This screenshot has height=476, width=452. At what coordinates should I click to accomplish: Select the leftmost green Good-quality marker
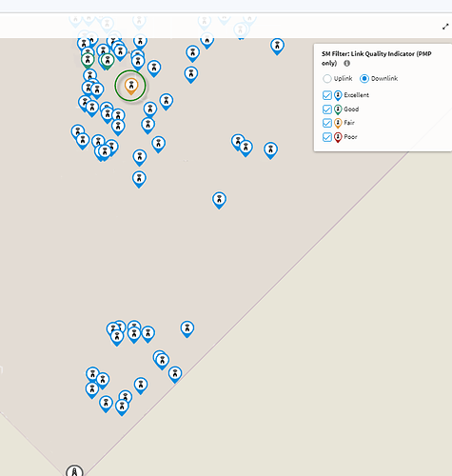88,60
